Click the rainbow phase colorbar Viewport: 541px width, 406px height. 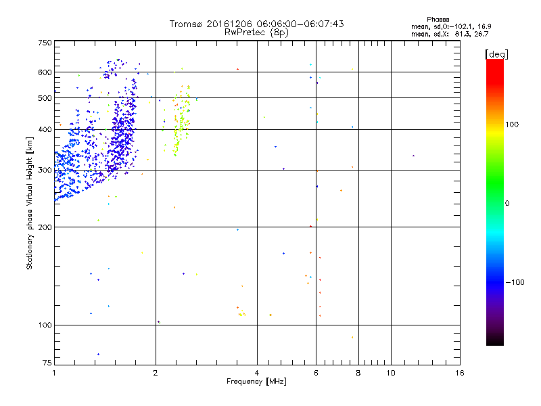click(x=495, y=202)
